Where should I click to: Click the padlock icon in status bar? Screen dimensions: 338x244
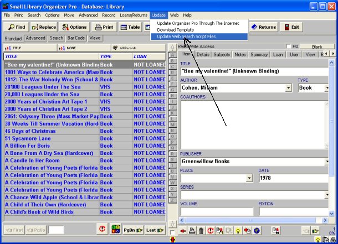333,240
